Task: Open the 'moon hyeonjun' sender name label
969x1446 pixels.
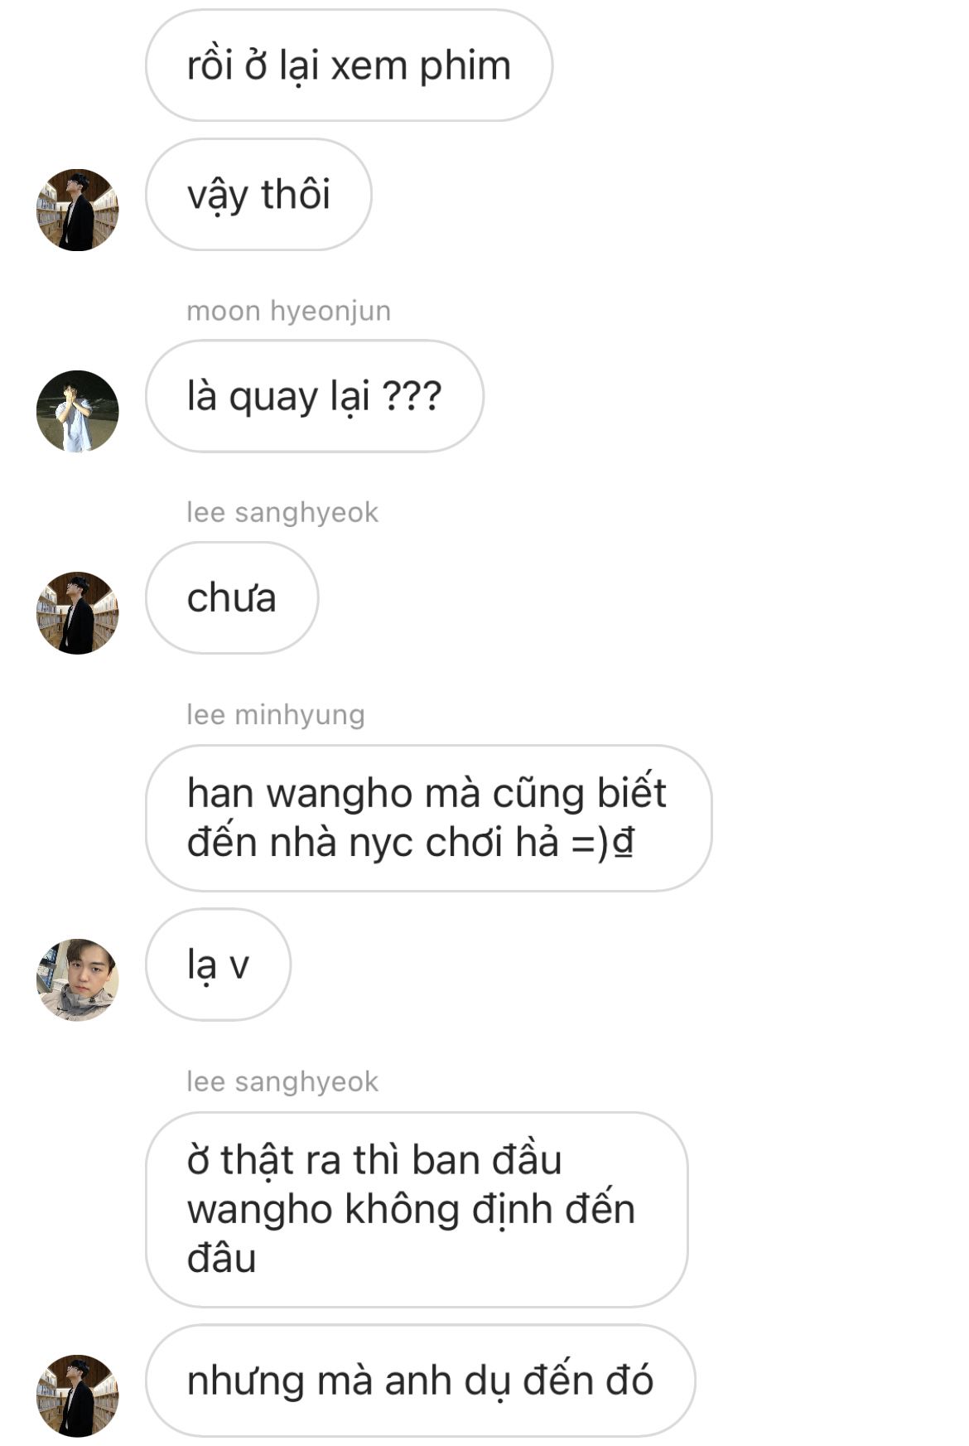Action: pyautogui.click(x=288, y=311)
